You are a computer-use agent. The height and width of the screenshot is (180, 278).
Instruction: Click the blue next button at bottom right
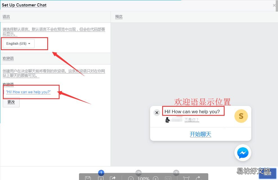[x=268, y=173]
